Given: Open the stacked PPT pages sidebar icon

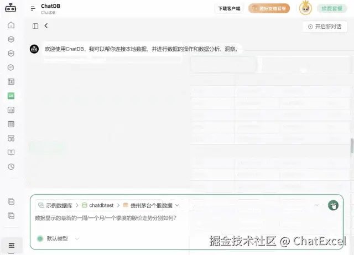Looking at the screenshot, I should pyautogui.click(x=11, y=201).
